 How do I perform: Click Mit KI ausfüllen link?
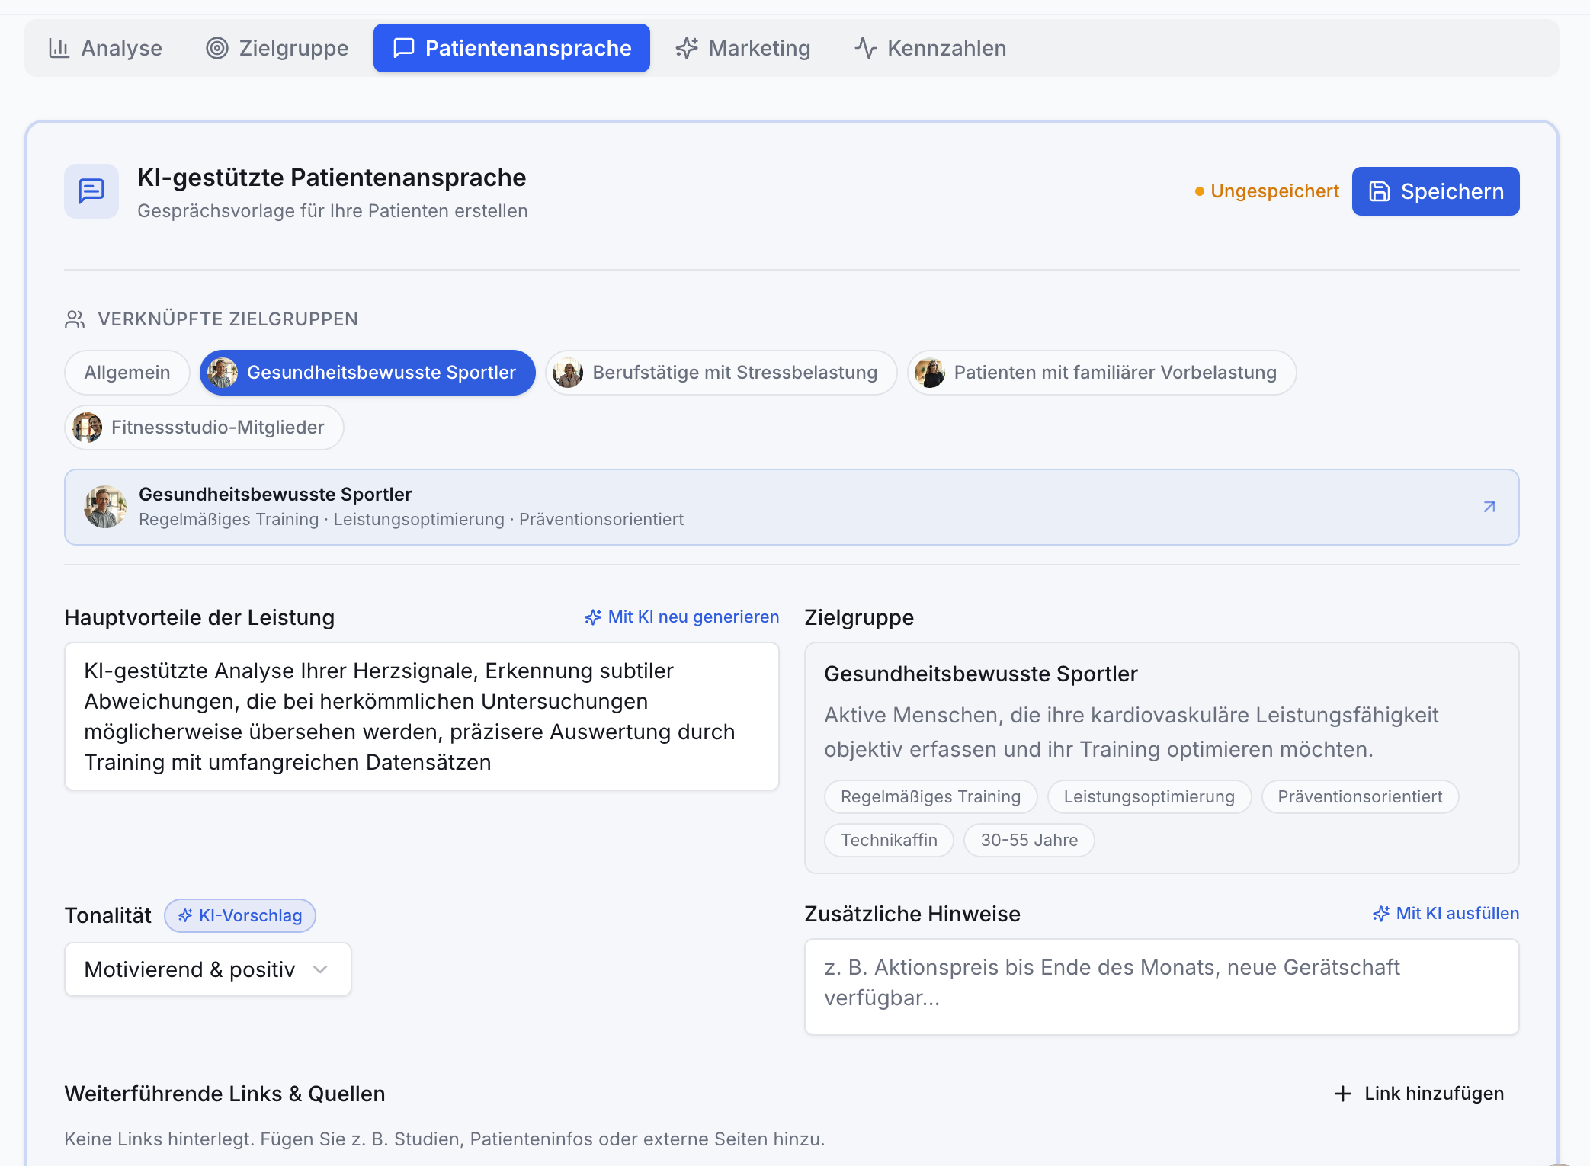tap(1446, 913)
